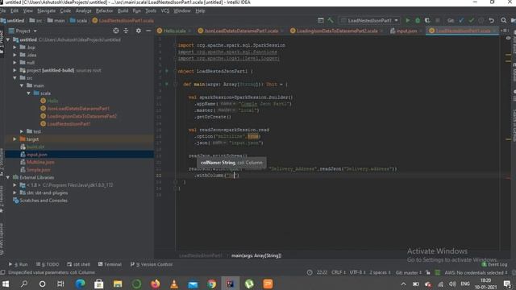516x290 pixels.
Task: Click the Windows Start button
Action: click(x=6, y=284)
